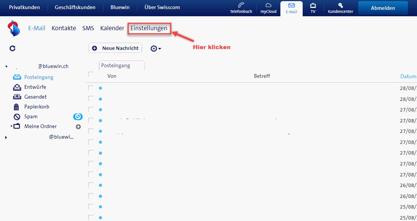Switch to the Kontakte section

click(64, 28)
